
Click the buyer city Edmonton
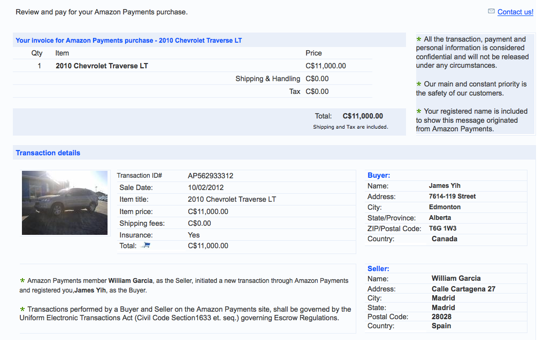coord(445,207)
